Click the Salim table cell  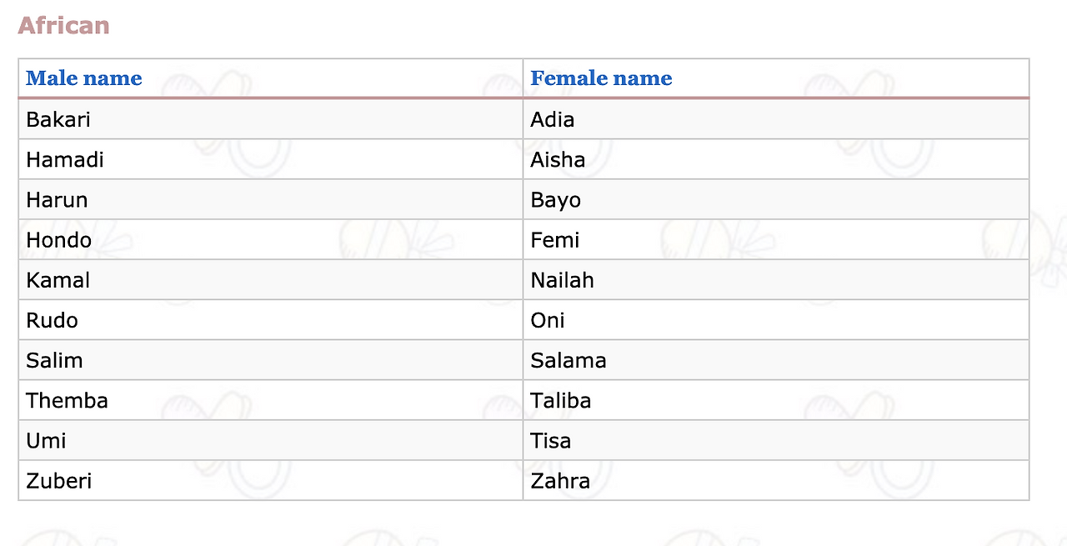coord(55,360)
